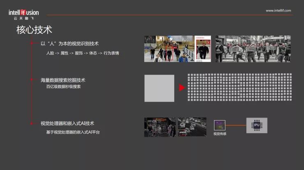Open the vehicle detection traffic image
Screen dimensions: 304x170
[192, 127]
